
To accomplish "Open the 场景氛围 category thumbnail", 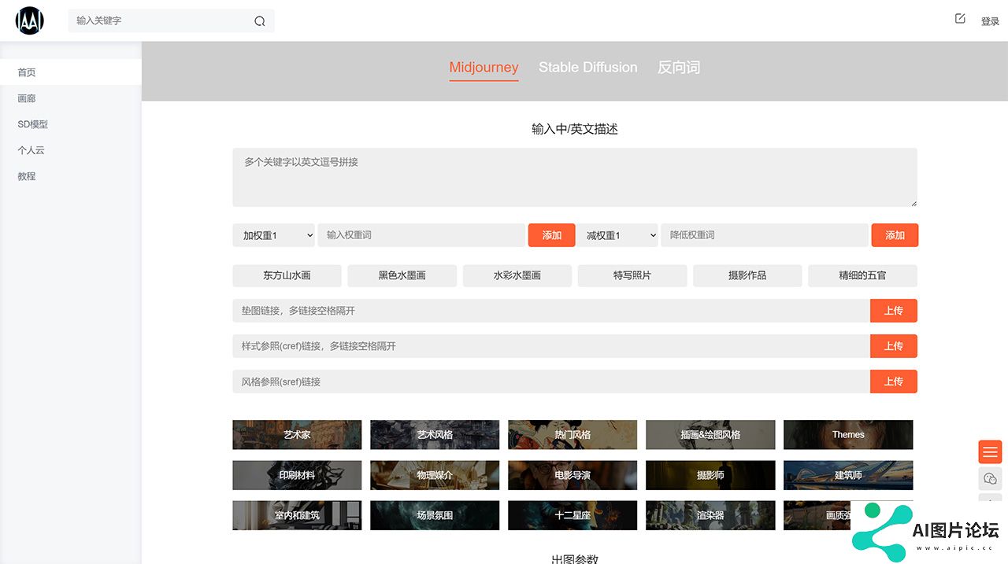I will [435, 515].
